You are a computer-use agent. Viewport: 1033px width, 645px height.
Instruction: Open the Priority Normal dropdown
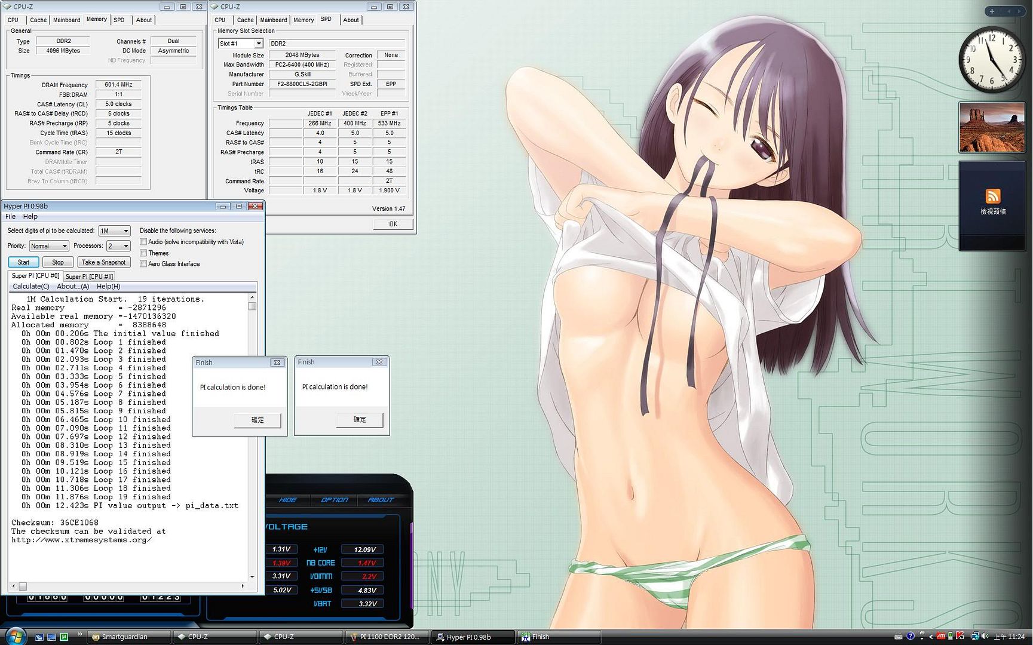(x=49, y=246)
